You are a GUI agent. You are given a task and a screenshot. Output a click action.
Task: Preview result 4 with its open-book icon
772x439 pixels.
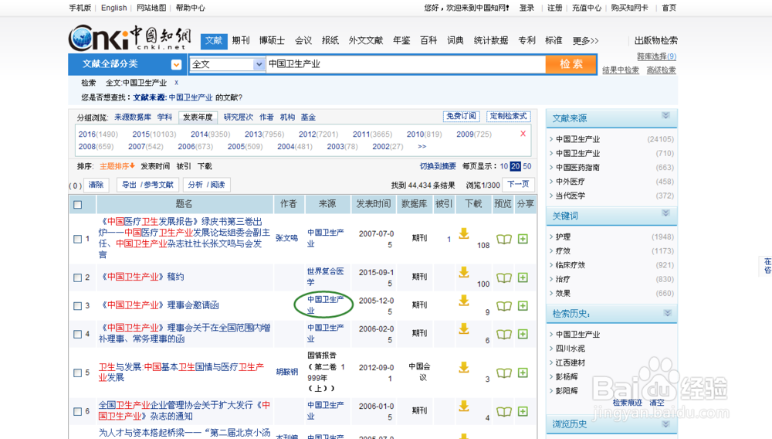click(x=503, y=334)
